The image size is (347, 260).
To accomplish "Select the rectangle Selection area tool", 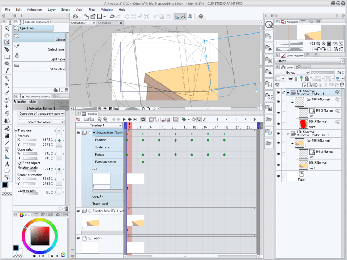I will click(x=7, y=57).
